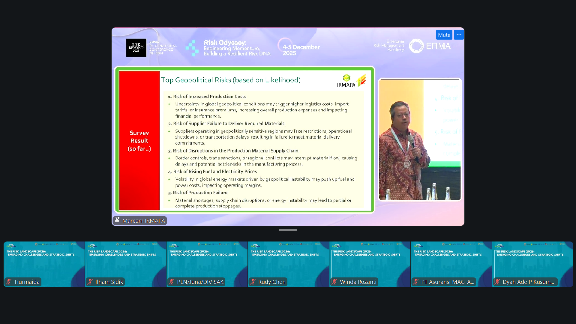Click Tiurmaida's muted microphone icon
This screenshot has height=324, width=576.
(x=9, y=282)
